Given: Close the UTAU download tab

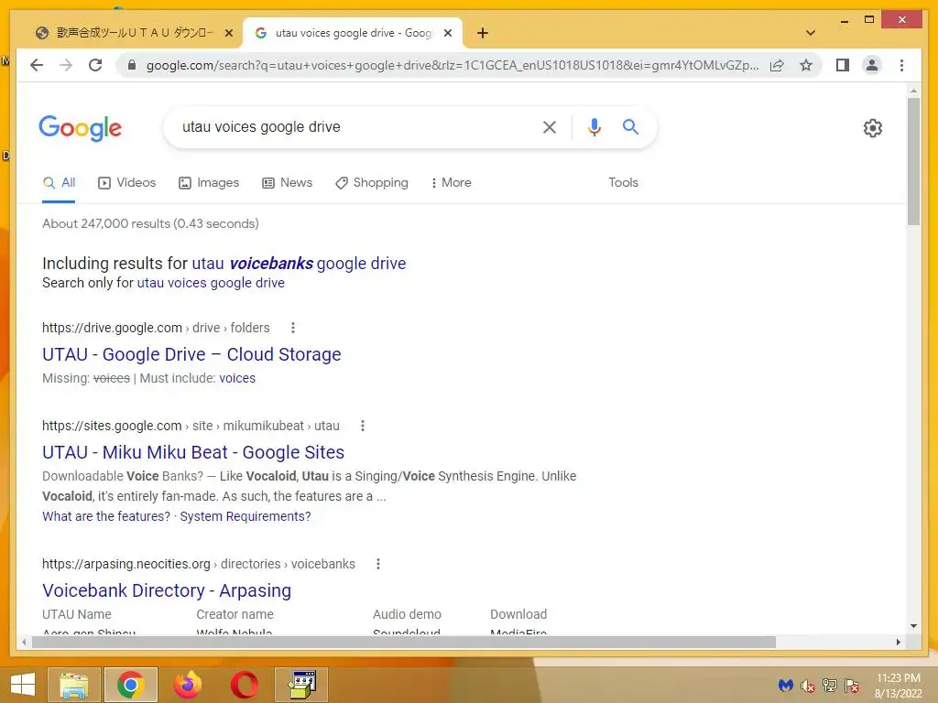Looking at the screenshot, I should [228, 33].
